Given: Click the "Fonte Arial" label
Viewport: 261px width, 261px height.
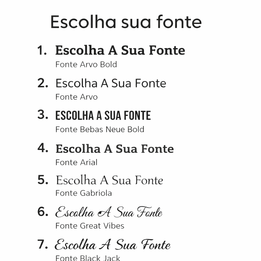Looking at the screenshot, I should pyautogui.click(x=76, y=162).
